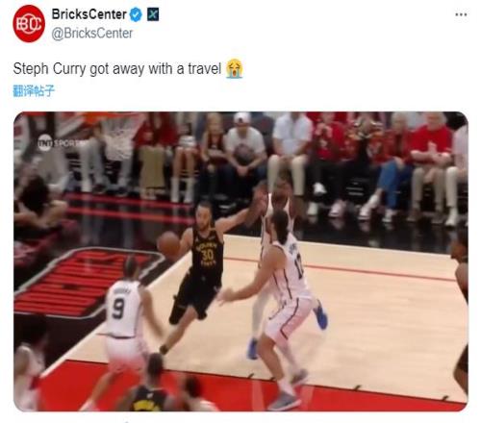This screenshot has height=423, width=481.
Task: Select the words 'Steph Curry' in tweet
Action: (x=49, y=69)
